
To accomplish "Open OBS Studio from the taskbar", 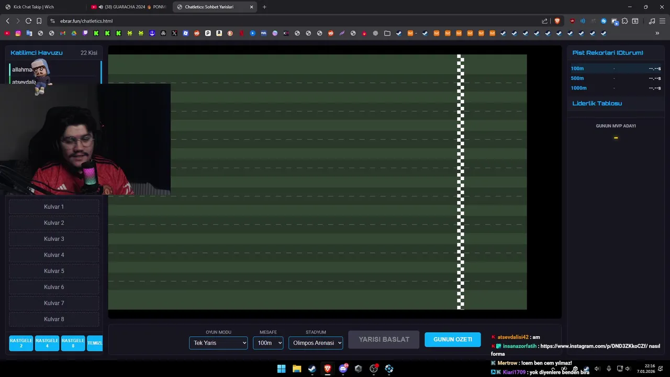I will pos(374,369).
